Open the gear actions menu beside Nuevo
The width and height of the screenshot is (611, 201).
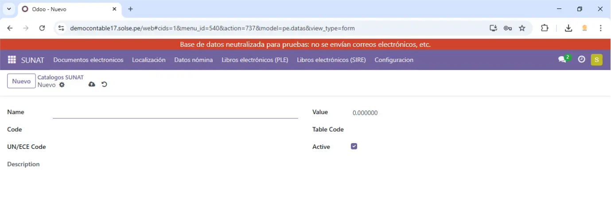tap(62, 85)
